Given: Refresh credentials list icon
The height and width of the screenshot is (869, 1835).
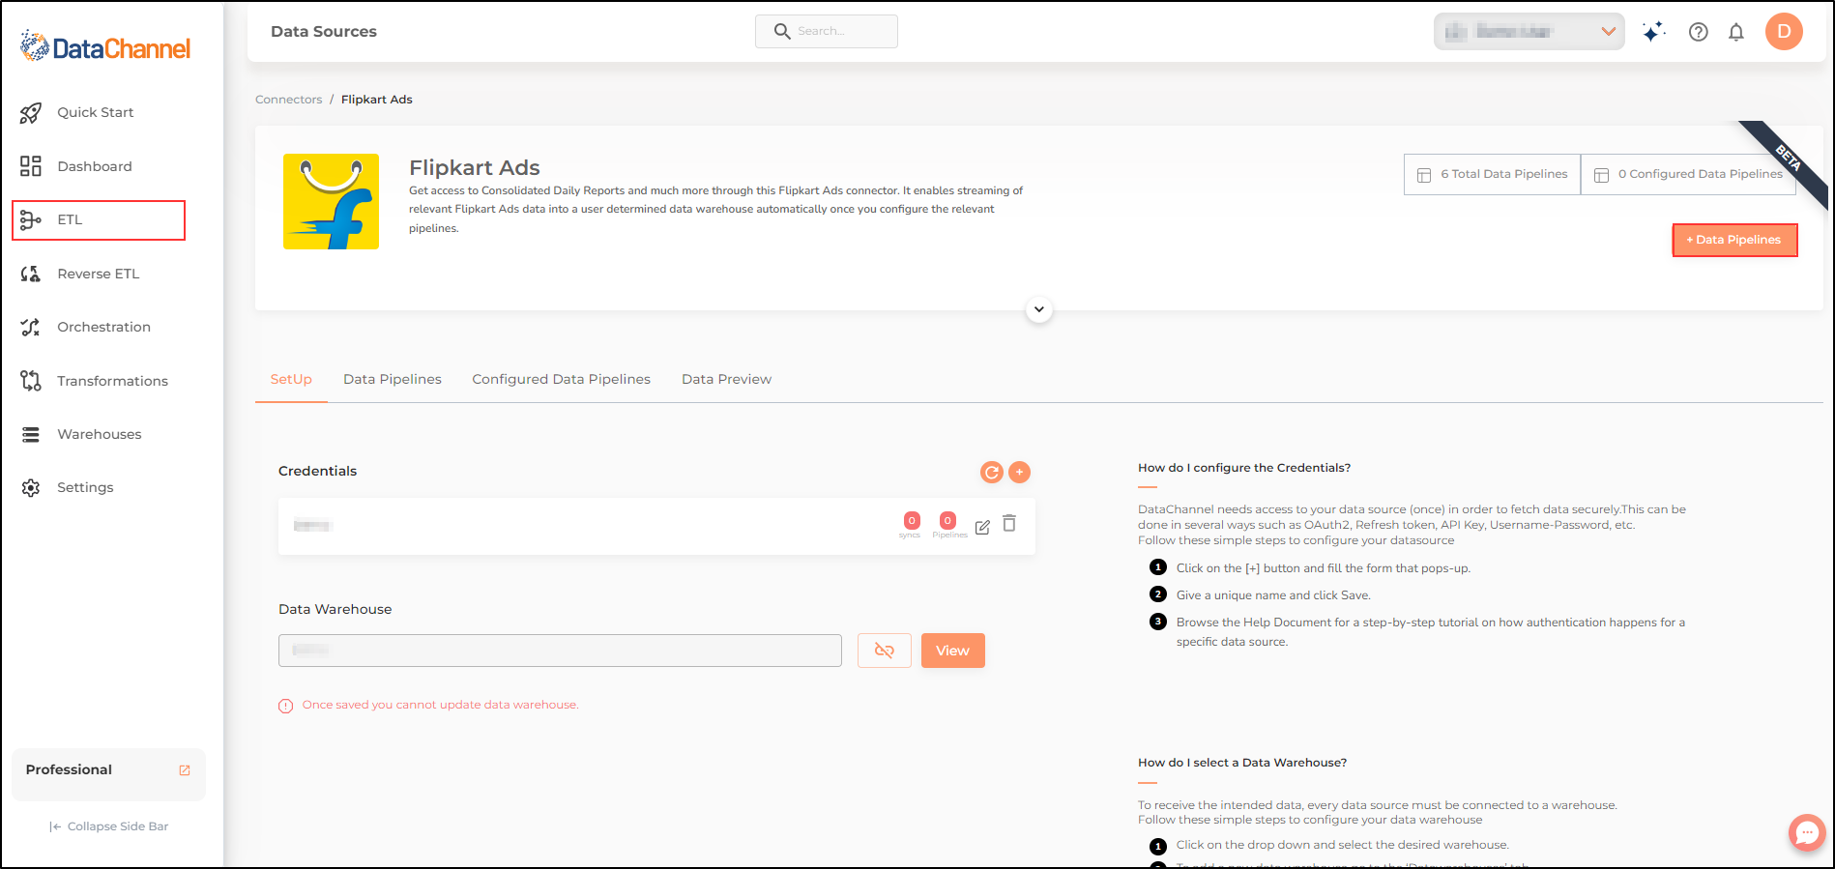Looking at the screenshot, I should pos(991,472).
